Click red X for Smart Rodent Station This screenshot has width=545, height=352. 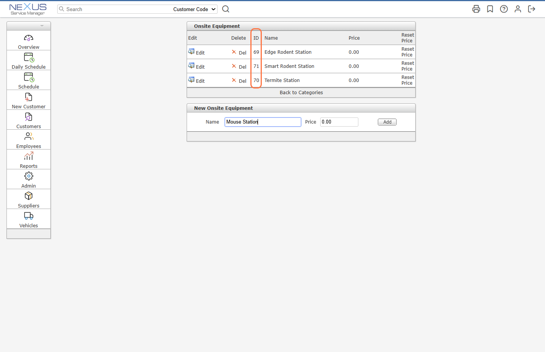click(x=234, y=66)
